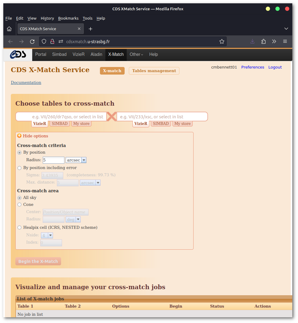Select SIMBAD tab under first table

(x=60, y=123)
